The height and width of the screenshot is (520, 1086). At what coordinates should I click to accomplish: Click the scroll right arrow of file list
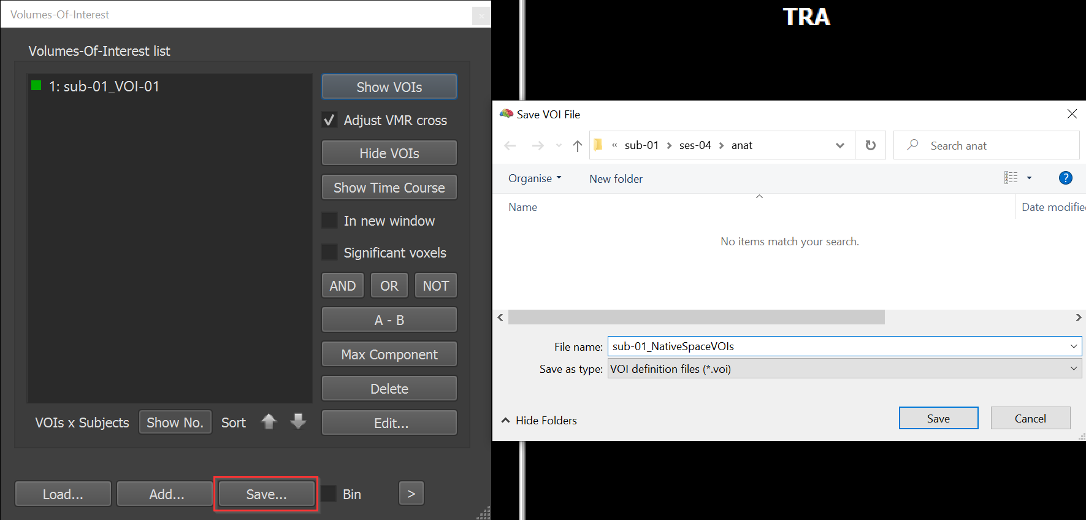coord(1079,317)
